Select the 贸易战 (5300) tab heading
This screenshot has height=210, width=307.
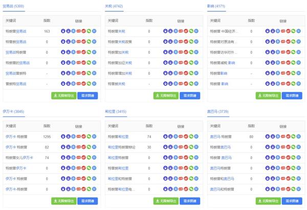13,6
